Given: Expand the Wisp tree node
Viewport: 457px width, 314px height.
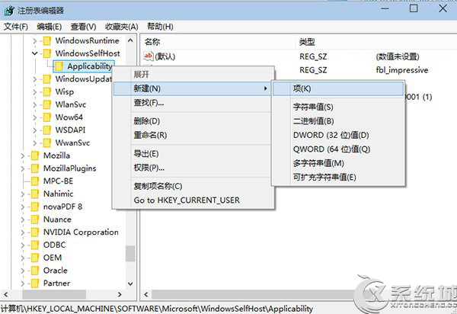Looking at the screenshot, I should pyautogui.click(x=35, y=92).
